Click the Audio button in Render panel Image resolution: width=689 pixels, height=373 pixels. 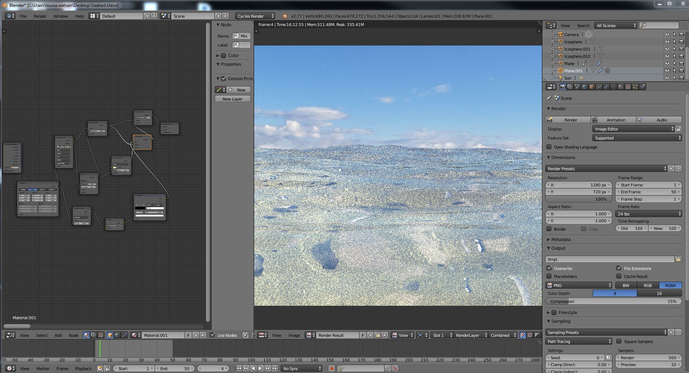tap(659, 120)
